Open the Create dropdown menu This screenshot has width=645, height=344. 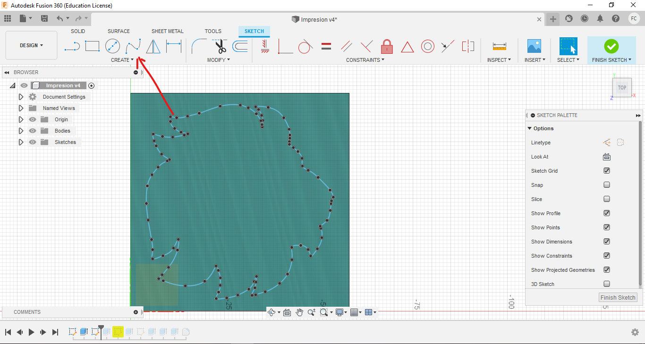tap(122, 60)
